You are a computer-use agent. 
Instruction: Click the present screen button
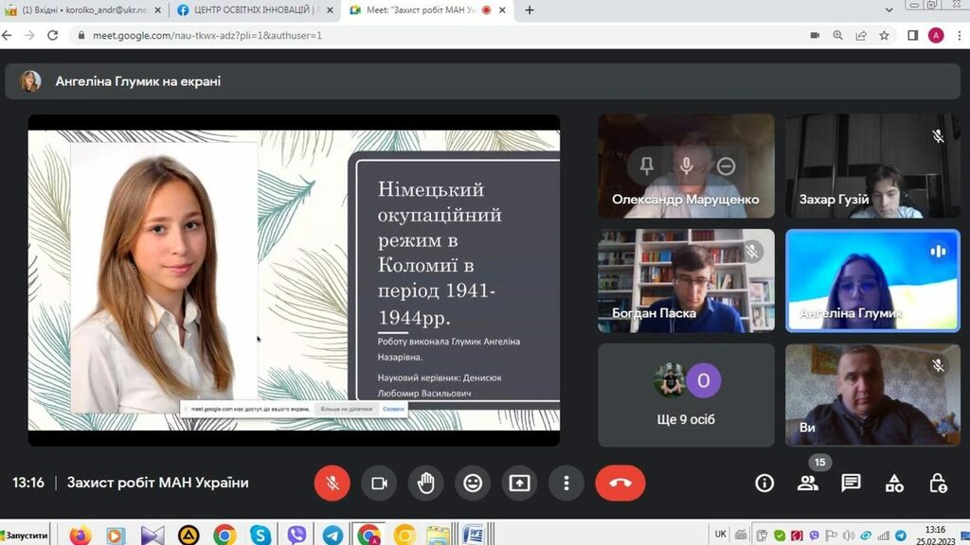519,483
